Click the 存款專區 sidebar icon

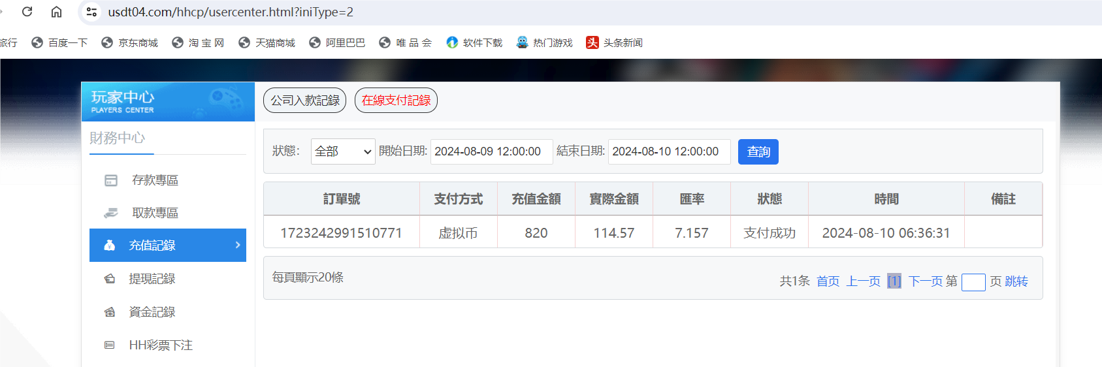(x=111, y=180)
